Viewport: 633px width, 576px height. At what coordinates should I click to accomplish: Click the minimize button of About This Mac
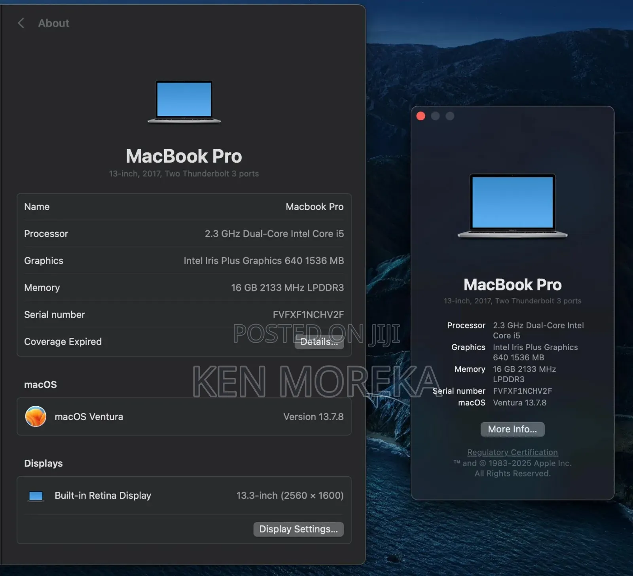pyautogui.click(x=435, y=116)
